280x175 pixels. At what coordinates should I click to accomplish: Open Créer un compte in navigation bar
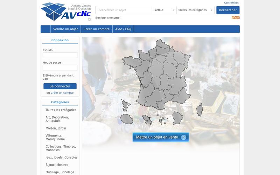(97, 29)
